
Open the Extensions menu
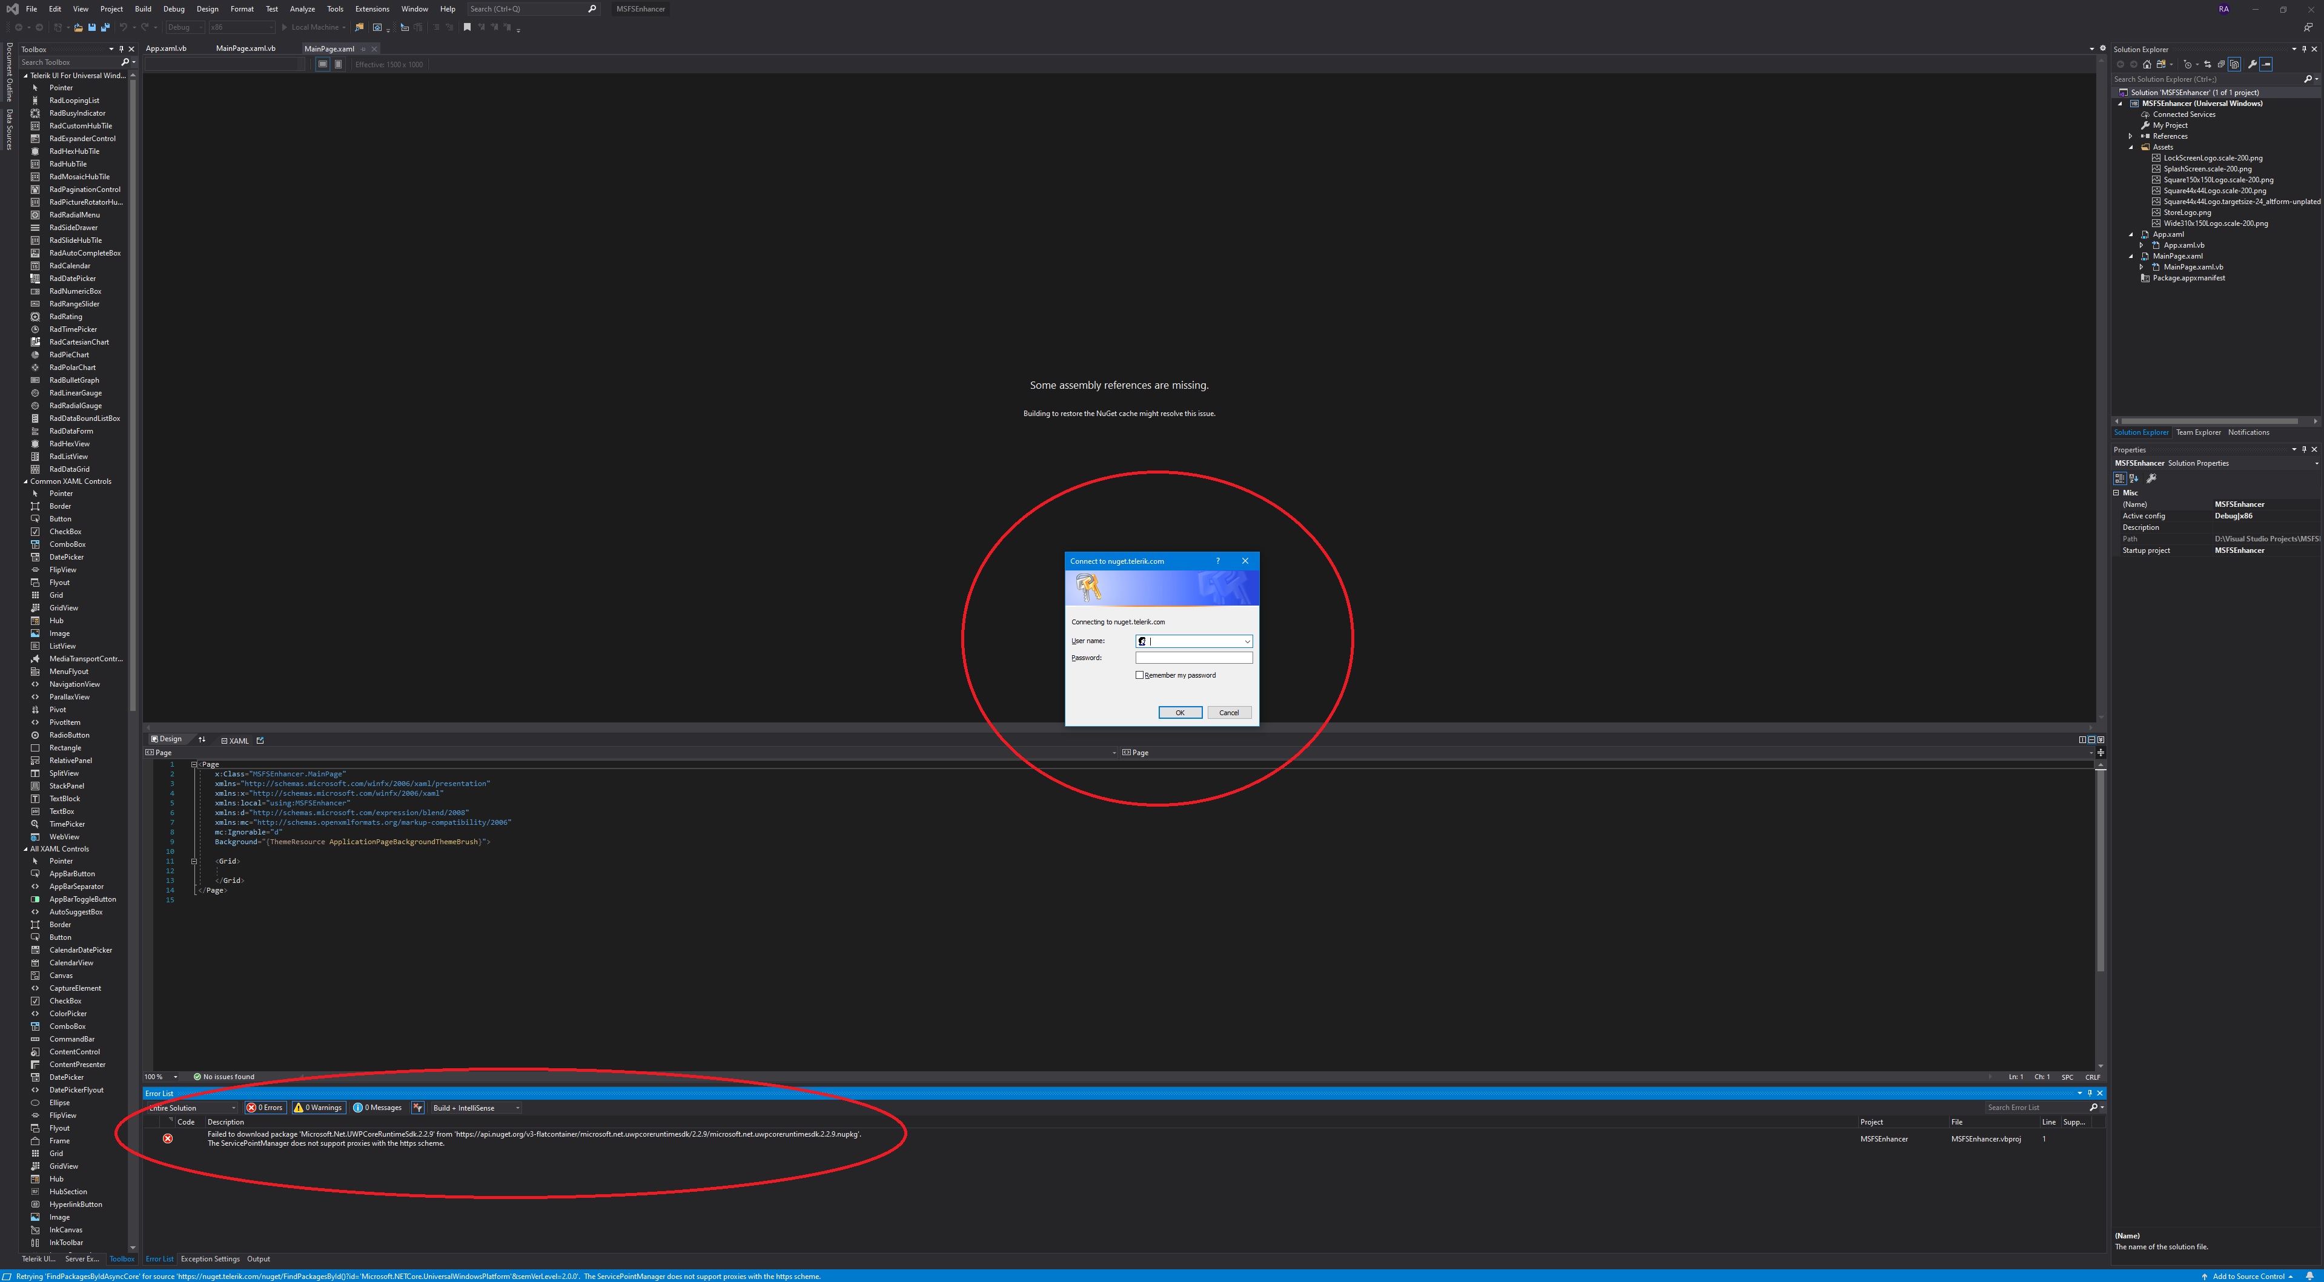click(x=372, y=9)
